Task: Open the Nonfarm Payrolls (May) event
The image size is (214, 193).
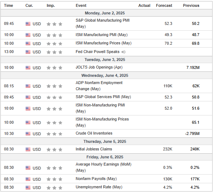Action: [96, 179]
